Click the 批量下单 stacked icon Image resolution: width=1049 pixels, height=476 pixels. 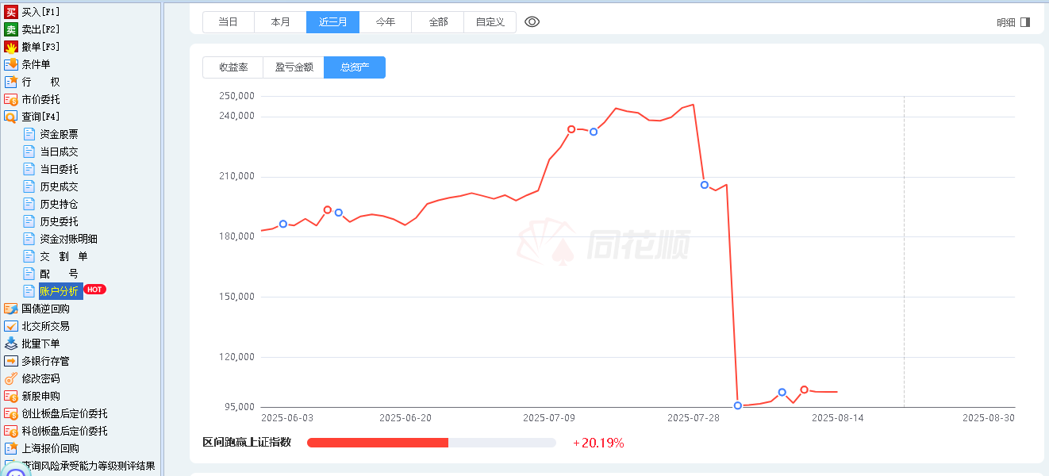tap(11, 344)
